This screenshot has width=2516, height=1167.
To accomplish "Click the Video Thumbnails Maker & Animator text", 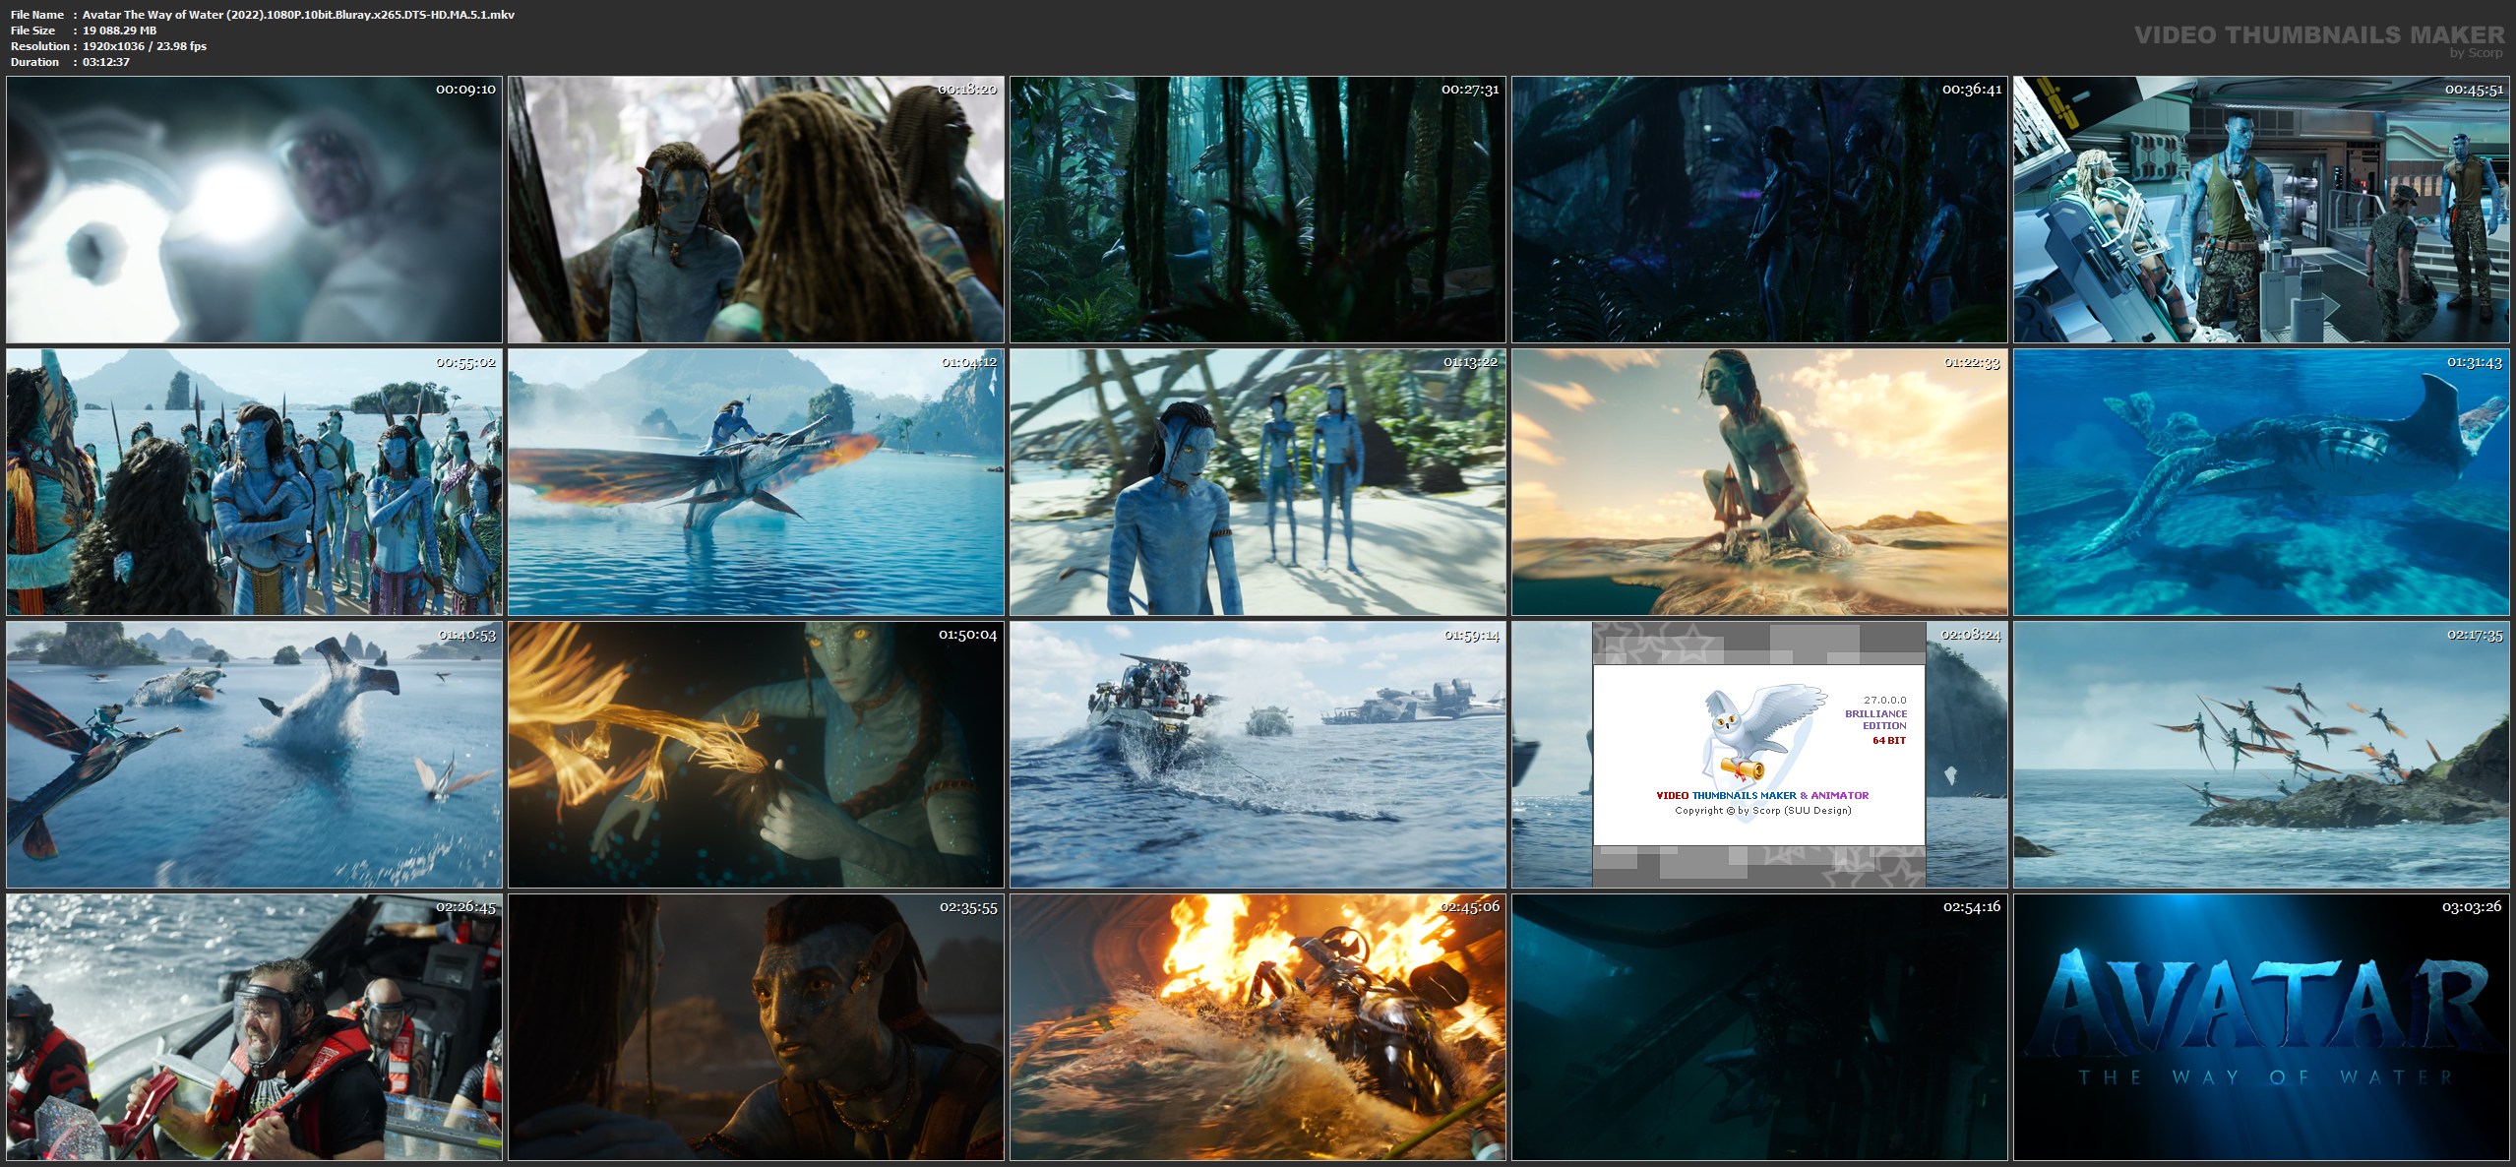I will click(x=1761, y=795).
